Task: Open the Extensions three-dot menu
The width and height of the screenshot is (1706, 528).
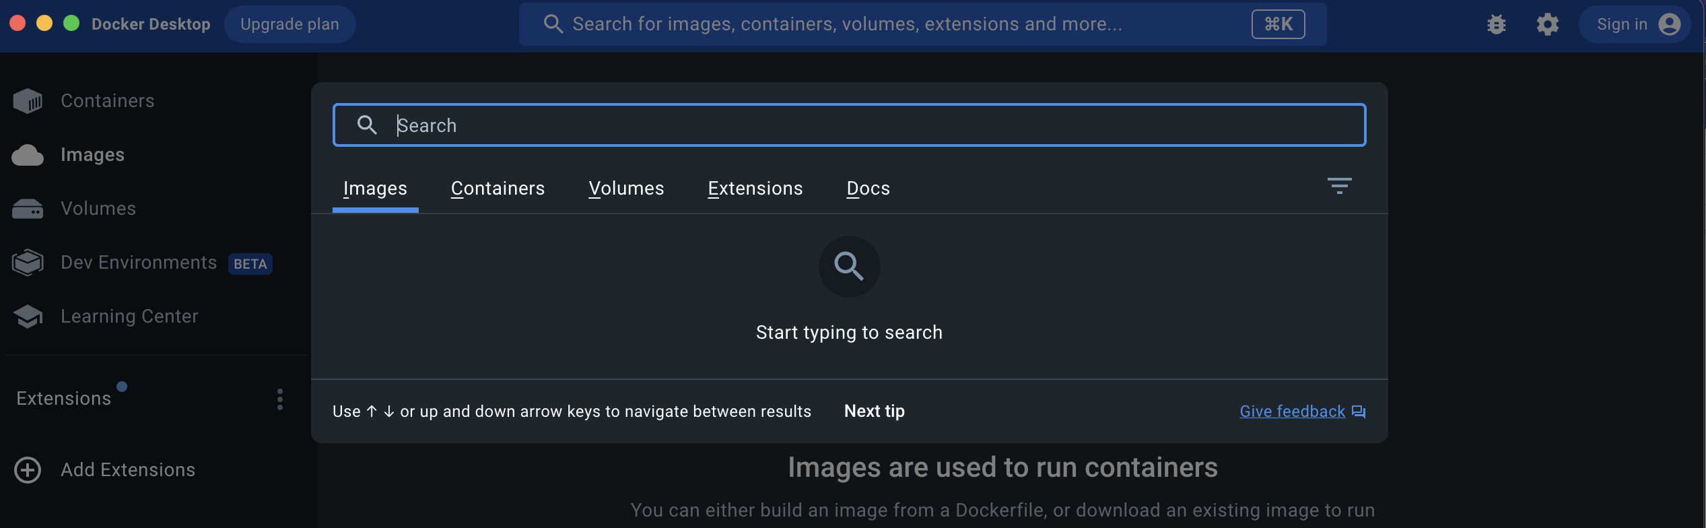Action: 280,399
